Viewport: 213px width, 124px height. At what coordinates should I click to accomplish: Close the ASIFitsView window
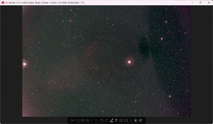209,3
